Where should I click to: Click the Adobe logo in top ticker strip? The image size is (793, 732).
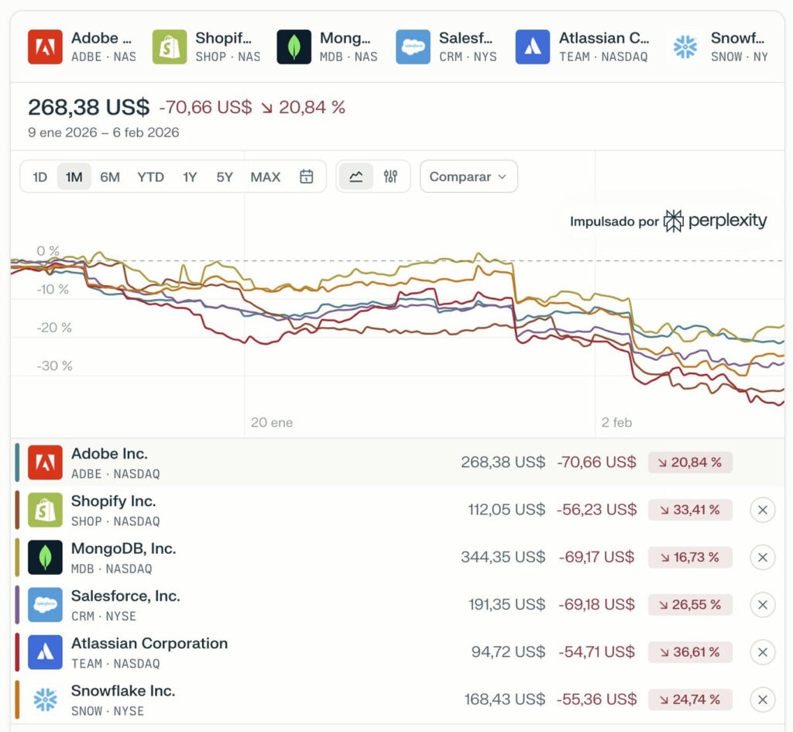pyautogui.click(x=45, y=46)
